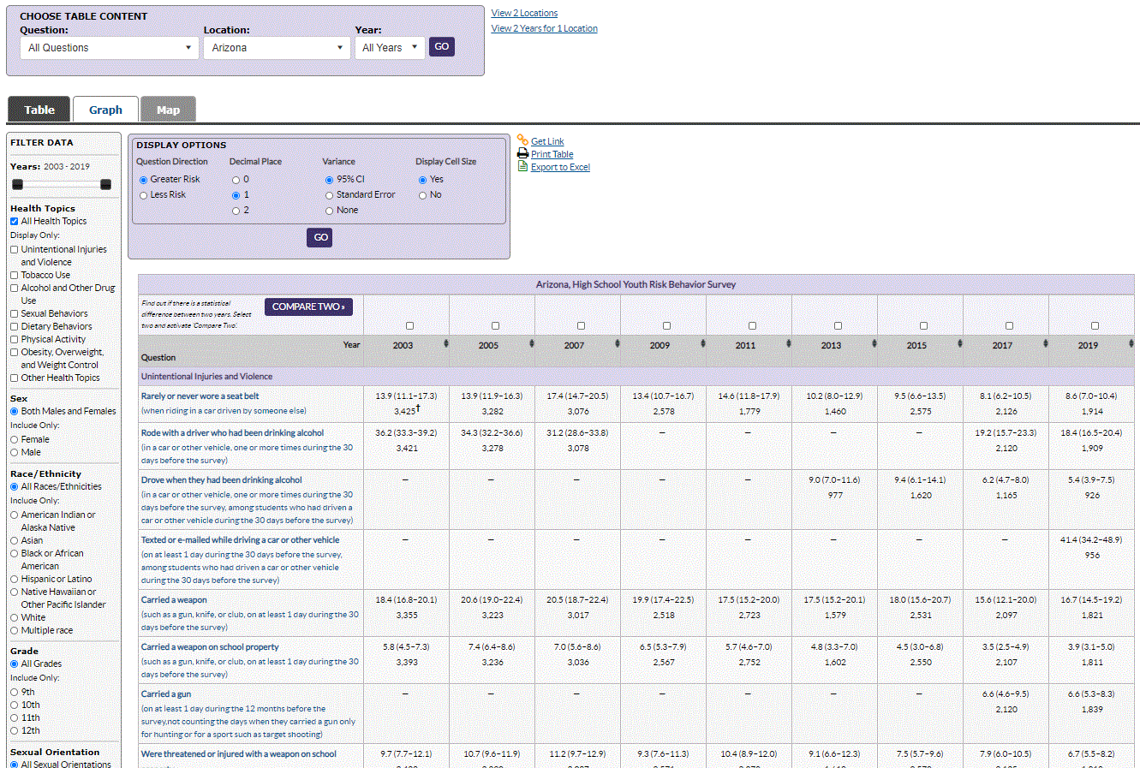Select 0 decimal place option
Screen dimensions: 1140x768
[x=236, y=180]
